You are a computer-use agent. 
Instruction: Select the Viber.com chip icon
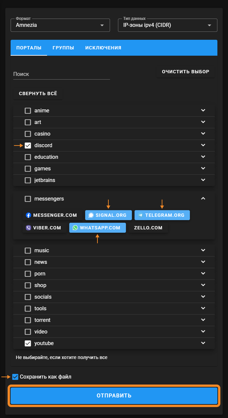(x=28, y=228)
